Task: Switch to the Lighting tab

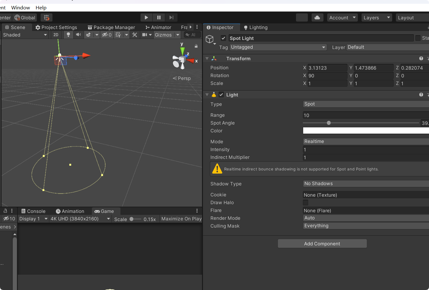Action: (256, 27)
